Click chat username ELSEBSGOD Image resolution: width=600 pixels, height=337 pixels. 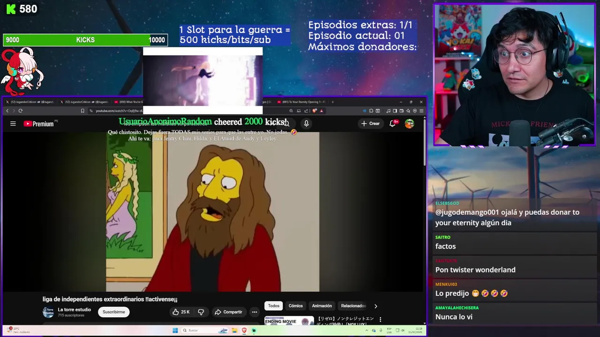(x=447, y=203)
